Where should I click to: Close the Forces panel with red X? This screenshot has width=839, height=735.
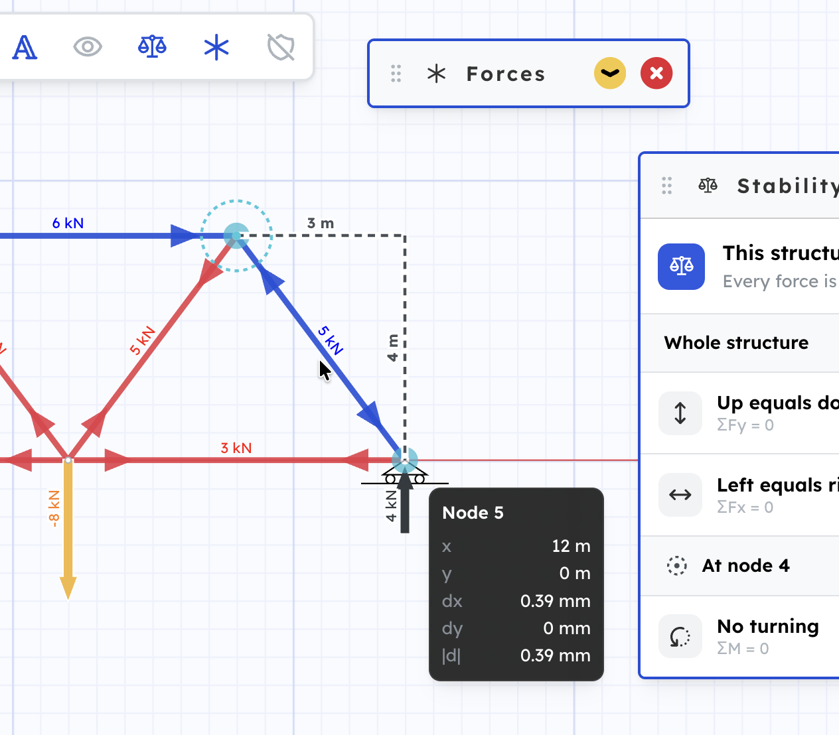point(656,73)
